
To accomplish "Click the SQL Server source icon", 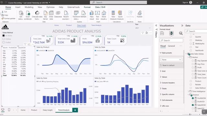I will pos(45,15).
